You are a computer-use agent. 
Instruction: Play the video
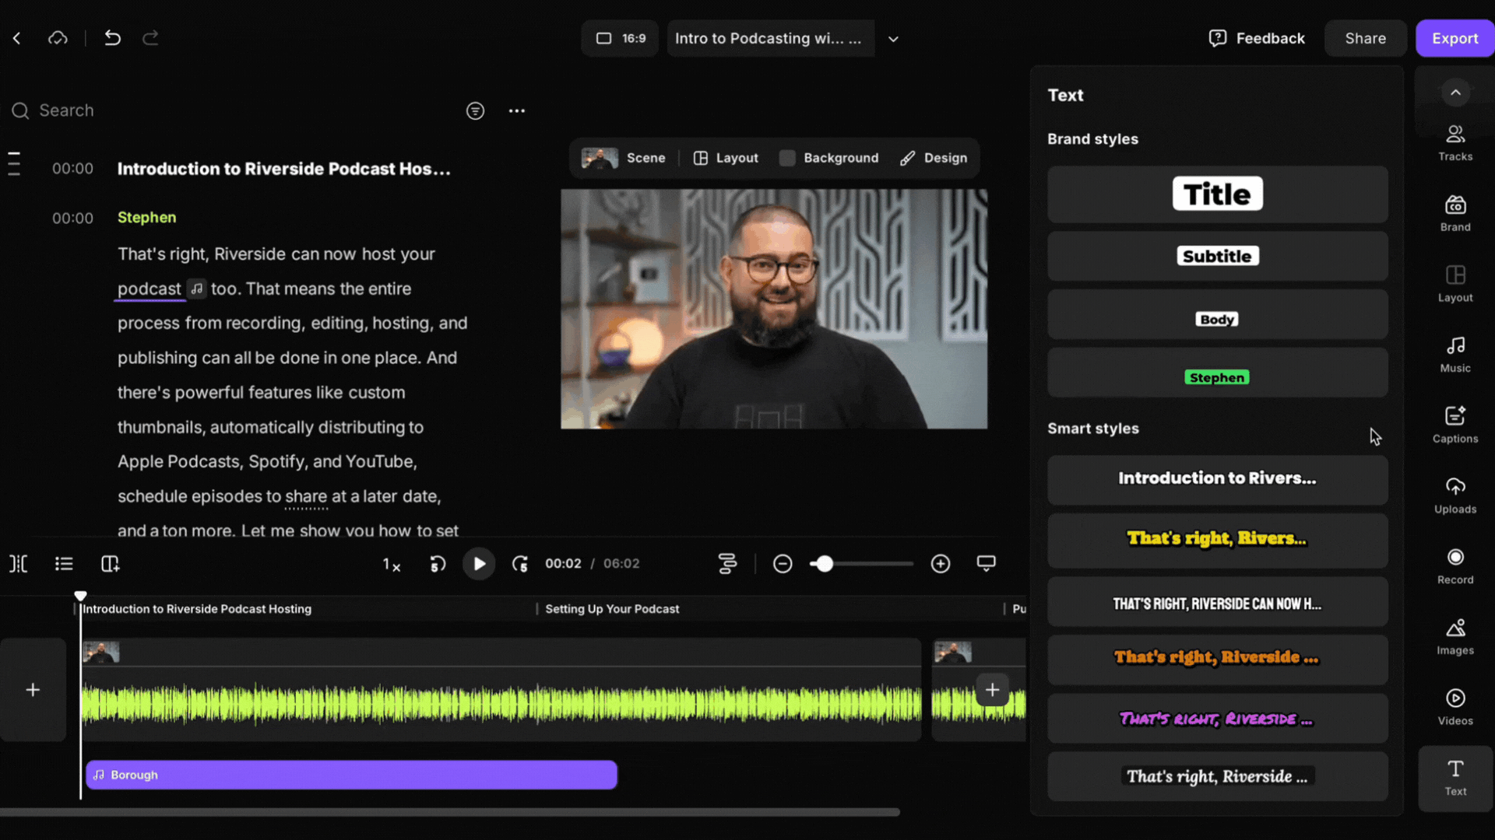point(479,564)
